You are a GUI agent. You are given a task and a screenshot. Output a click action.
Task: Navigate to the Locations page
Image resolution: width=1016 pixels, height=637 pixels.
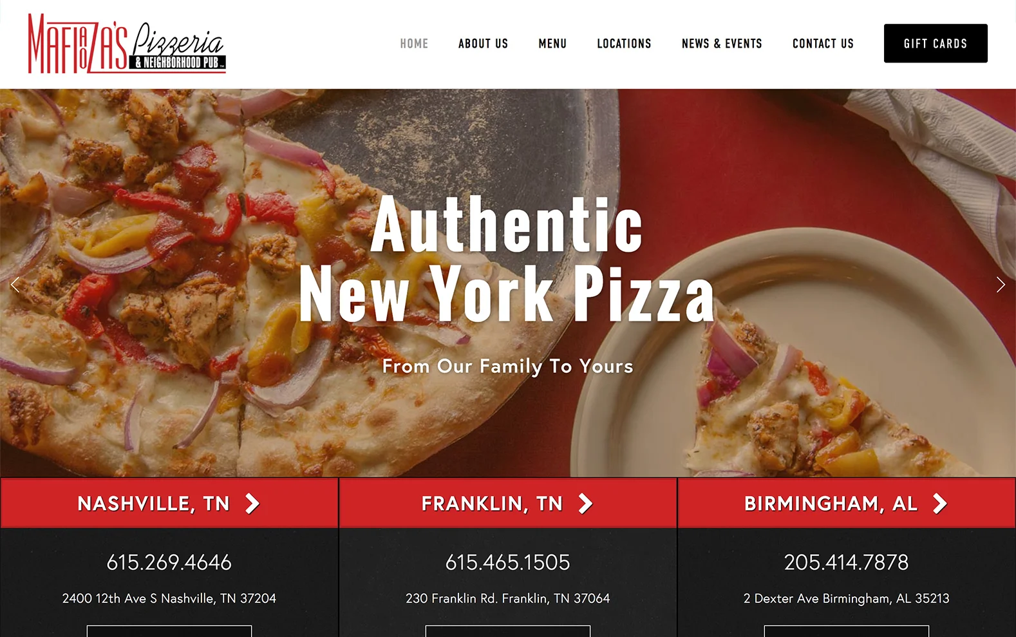(624, 44)
